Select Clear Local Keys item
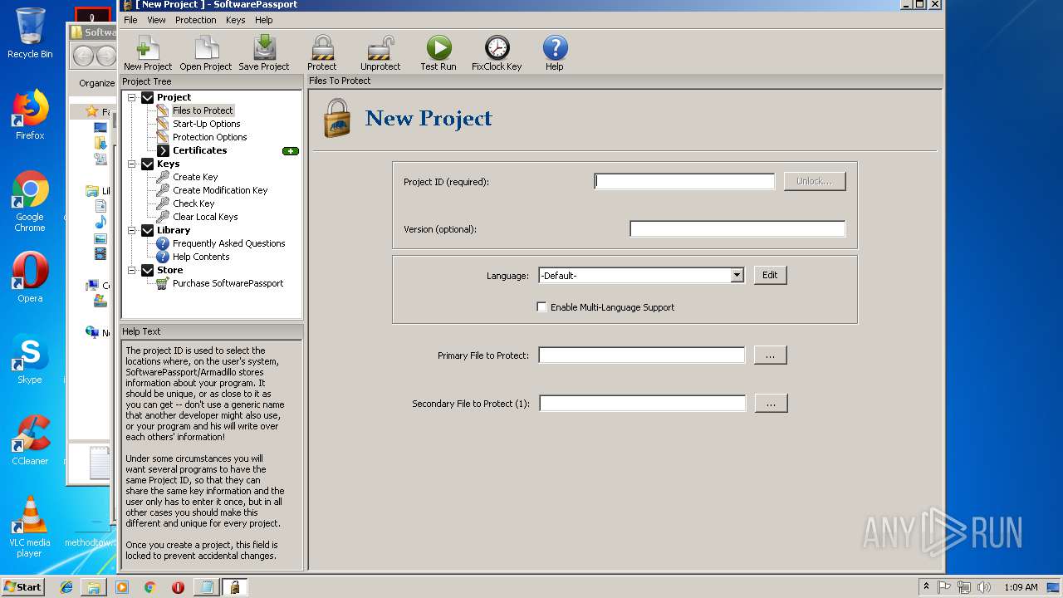The height and width of the screenshot is (598, 1063). [x=205, y=217]
